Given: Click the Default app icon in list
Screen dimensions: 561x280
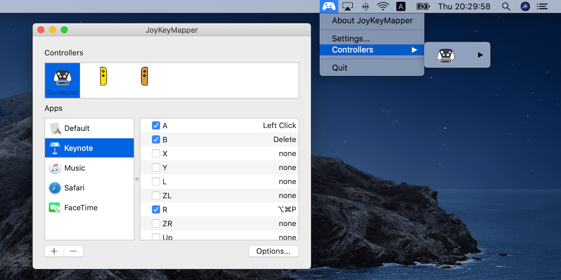Looking at the screenshot, I should pos(55,128).
